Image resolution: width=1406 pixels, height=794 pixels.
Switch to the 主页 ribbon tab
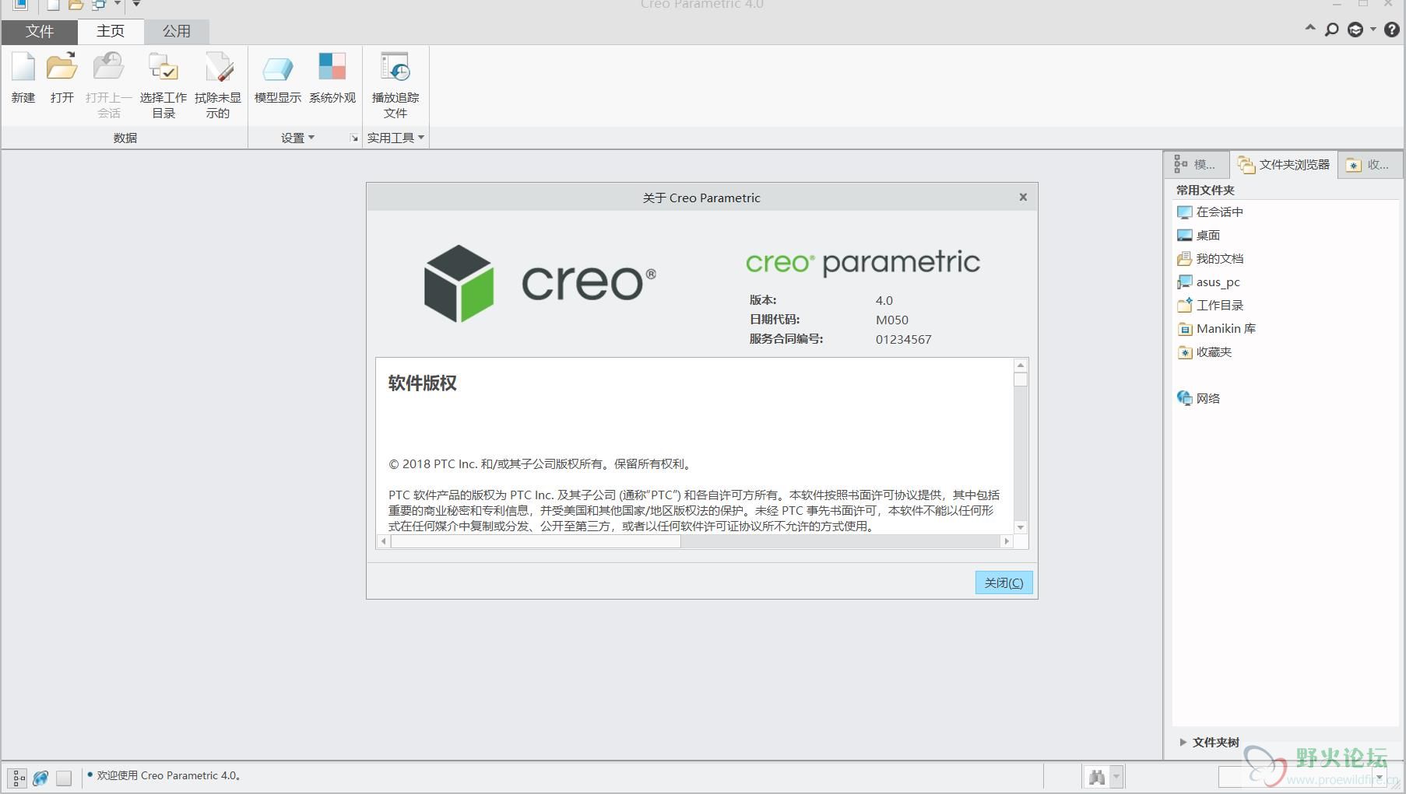pyautogui.click(x=111, y=31)
